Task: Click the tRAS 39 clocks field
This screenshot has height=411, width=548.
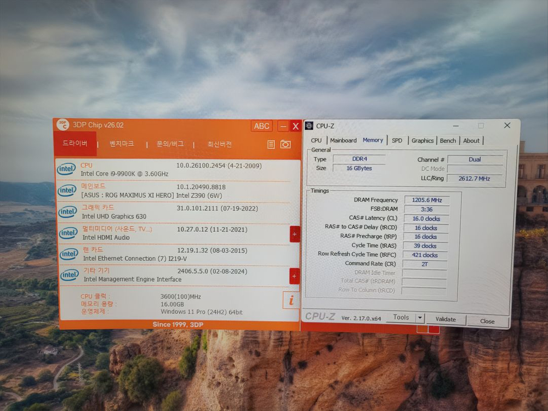Action: 425,246
